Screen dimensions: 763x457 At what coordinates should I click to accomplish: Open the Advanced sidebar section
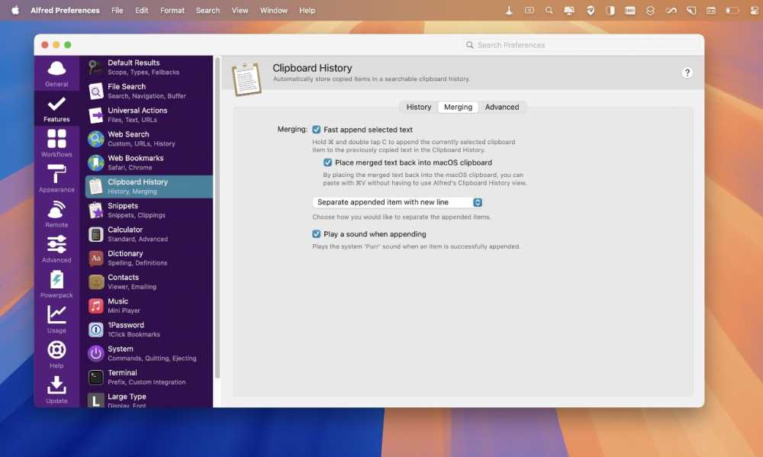coord(56,249)
